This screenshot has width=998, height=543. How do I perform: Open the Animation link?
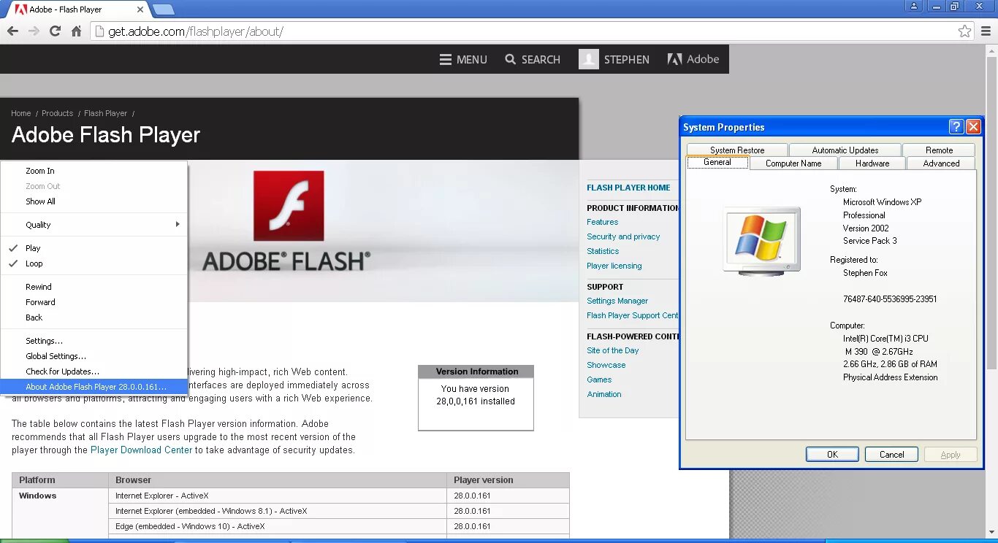coord(604,394)
